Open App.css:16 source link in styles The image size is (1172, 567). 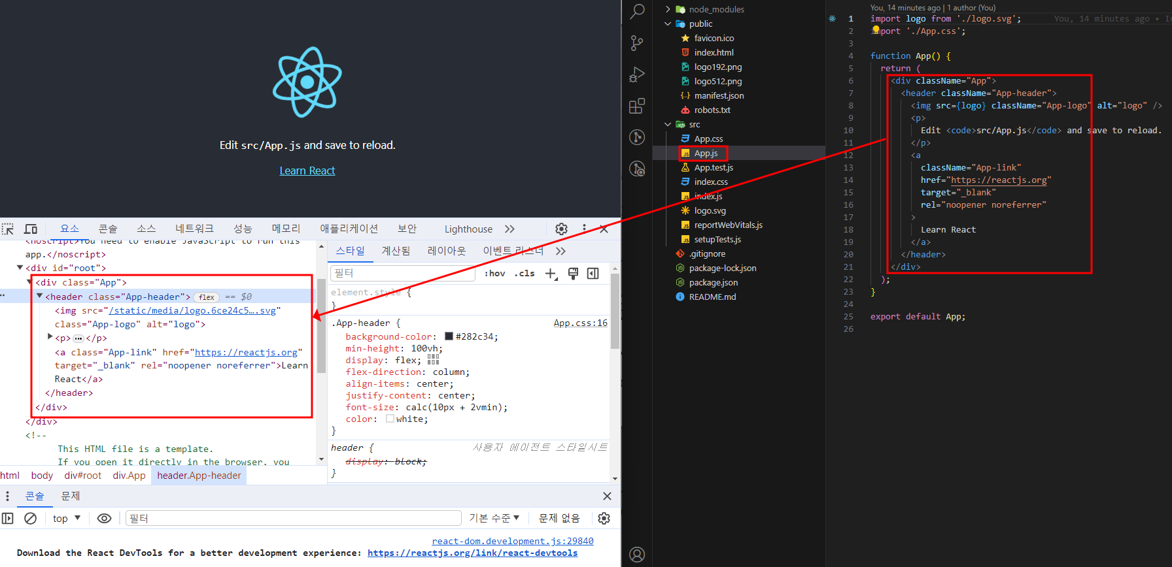pos(580,323)
